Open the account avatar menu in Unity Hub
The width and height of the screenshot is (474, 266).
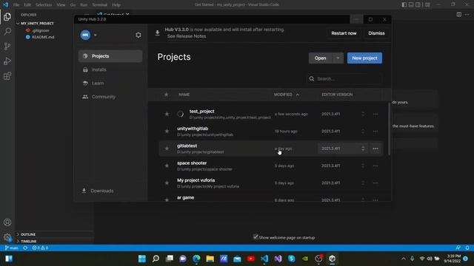point(85,35)
